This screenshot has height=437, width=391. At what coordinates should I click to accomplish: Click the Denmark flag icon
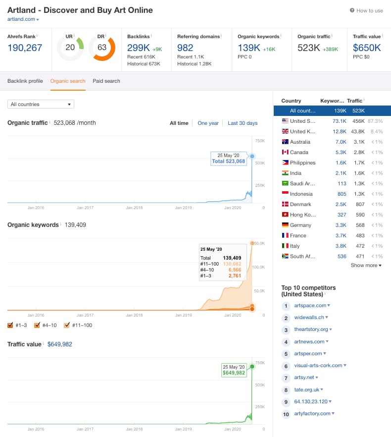[285, 204]
